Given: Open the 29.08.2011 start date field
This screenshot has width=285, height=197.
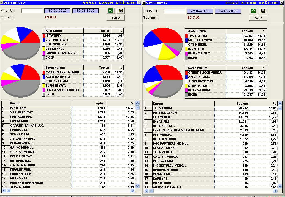Looking at the screenshot, I should pos(200,11).
